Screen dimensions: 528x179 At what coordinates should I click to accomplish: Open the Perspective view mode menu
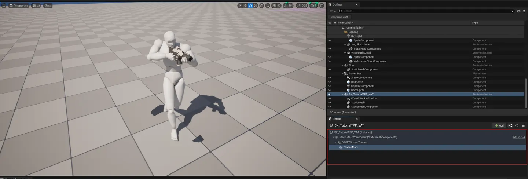tap(18, 6)
